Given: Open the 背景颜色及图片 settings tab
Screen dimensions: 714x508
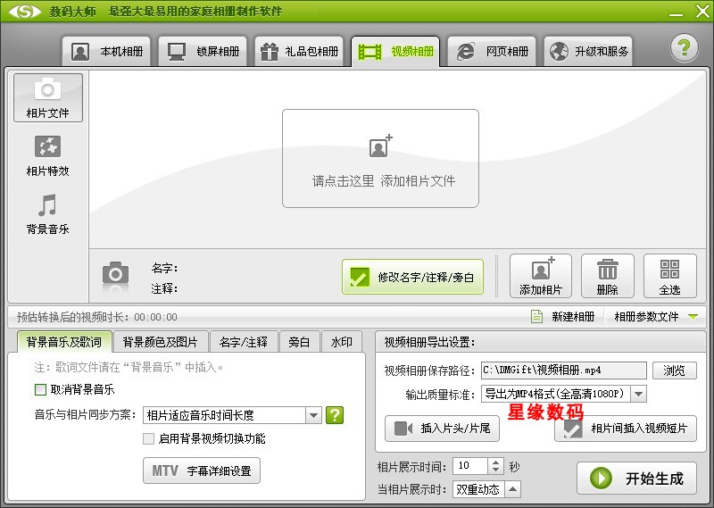Looking at the screenshot, I should pyautogui.click(x=160, y=342).
